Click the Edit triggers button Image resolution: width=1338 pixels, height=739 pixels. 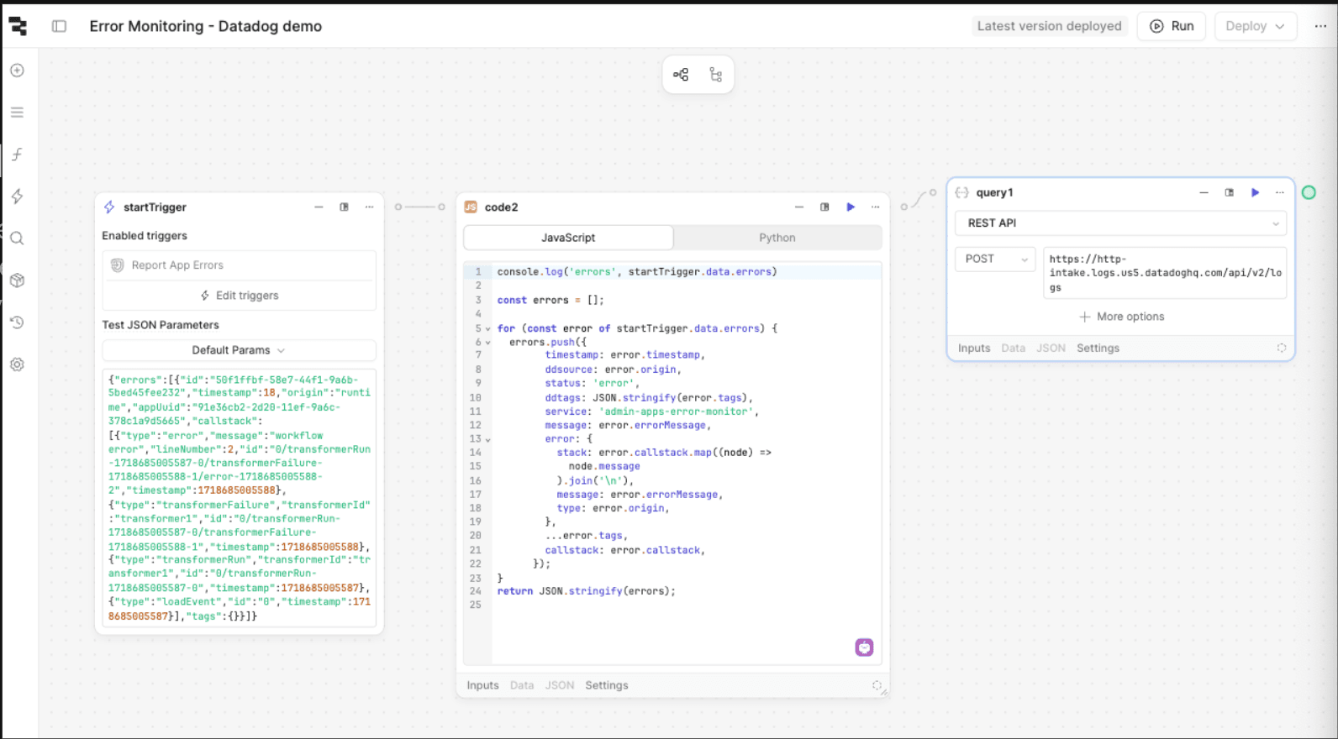239,296
